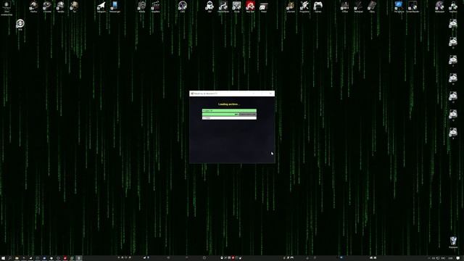Open the Telegram paper-plane shortcut
The height and width of the screenshot is (261, 464).
click(101, 7)
